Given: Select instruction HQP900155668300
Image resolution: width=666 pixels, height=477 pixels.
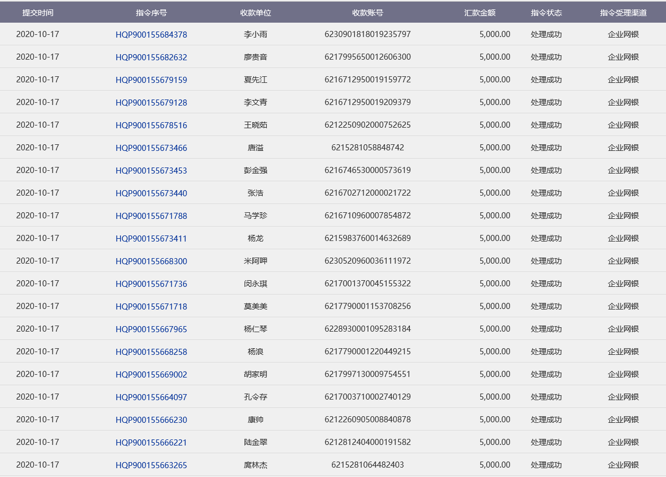Looking at the screenshot, I should click(151, 261).
